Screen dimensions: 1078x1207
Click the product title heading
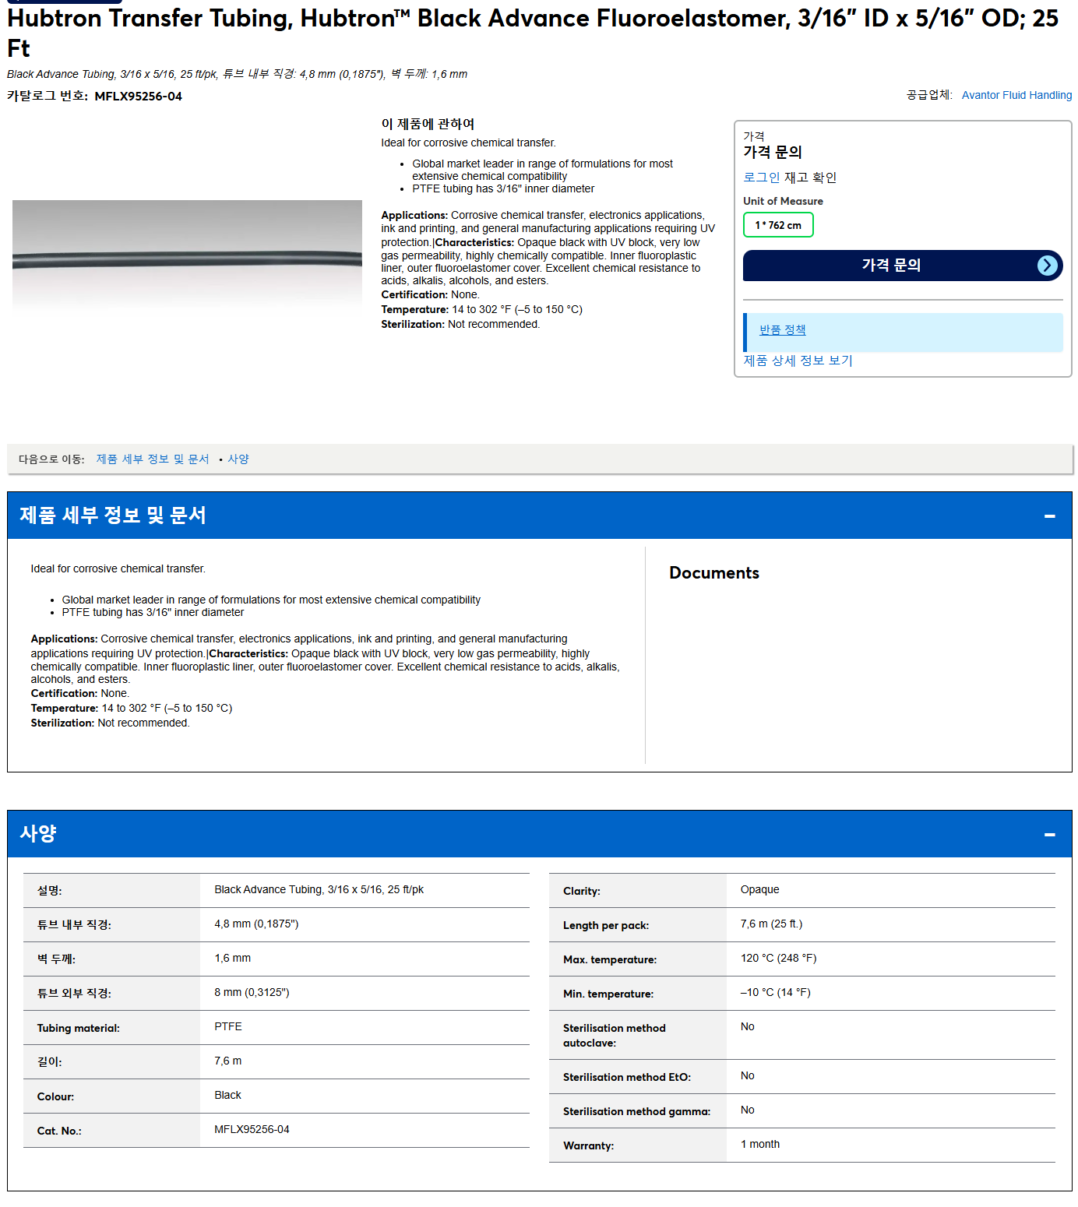(533, 33)
